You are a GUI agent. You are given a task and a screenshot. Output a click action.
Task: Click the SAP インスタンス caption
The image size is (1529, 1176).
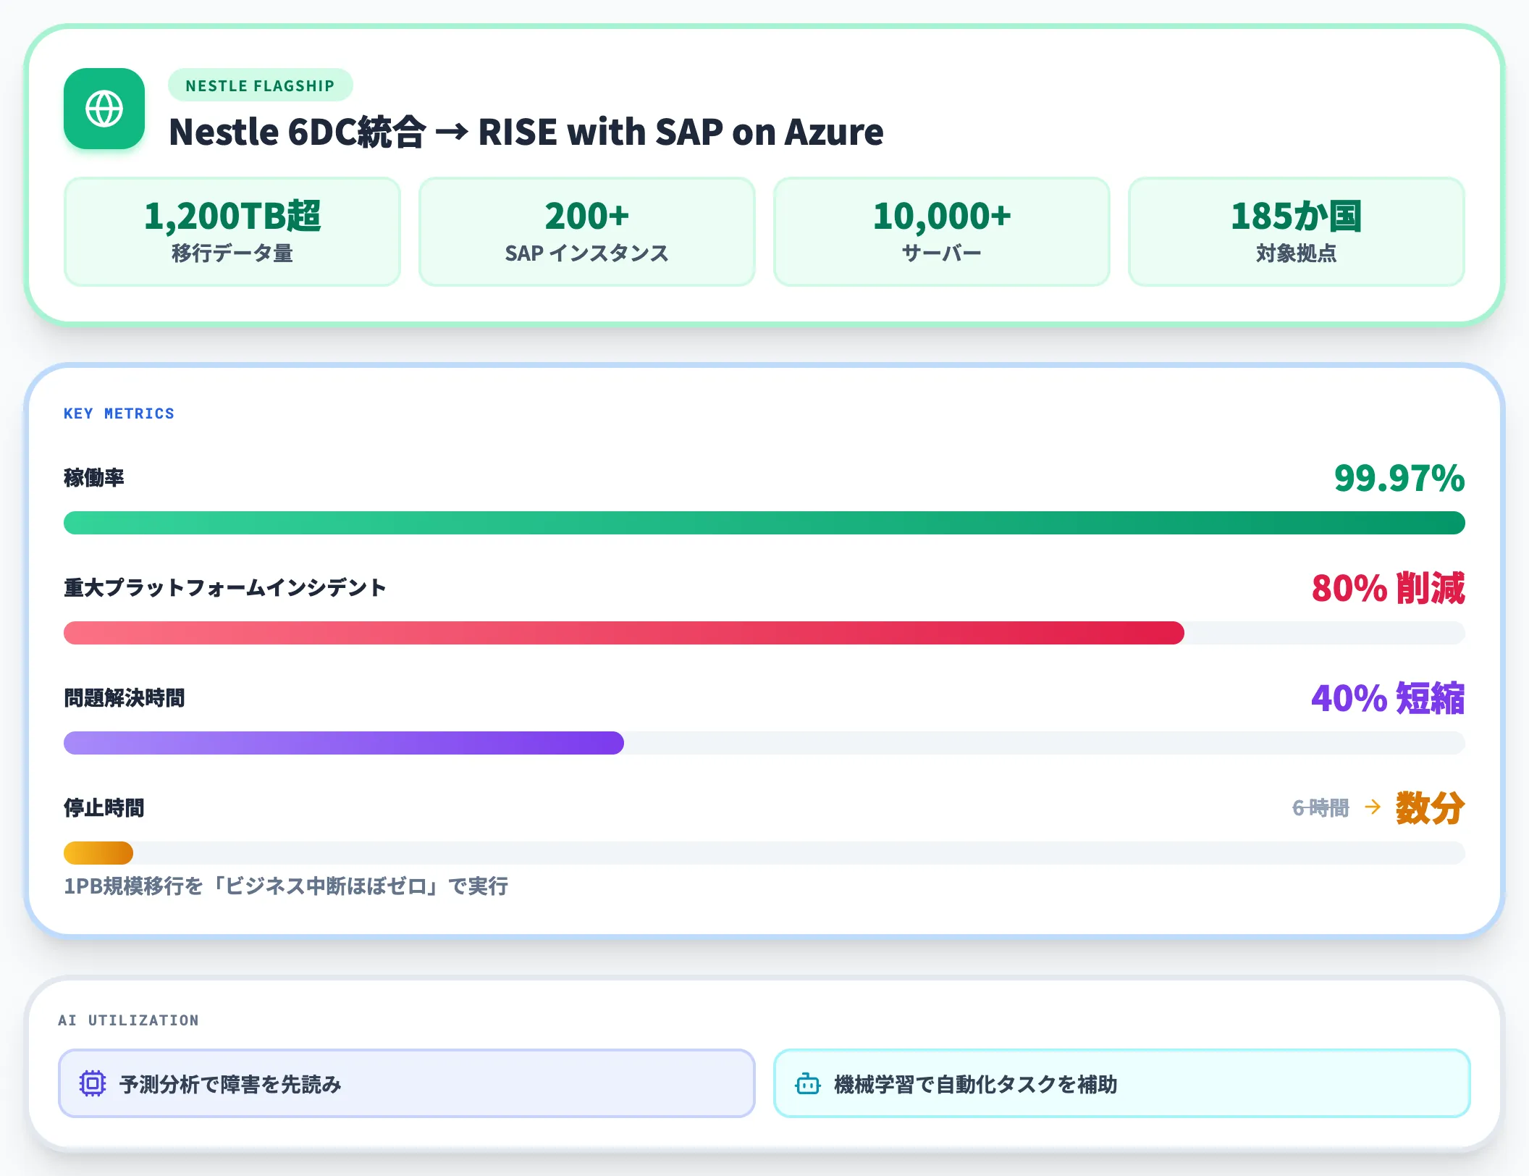587,253
